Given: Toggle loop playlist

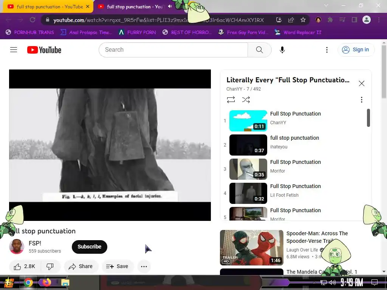Looking at the screenshot, I should coord(231,100).
